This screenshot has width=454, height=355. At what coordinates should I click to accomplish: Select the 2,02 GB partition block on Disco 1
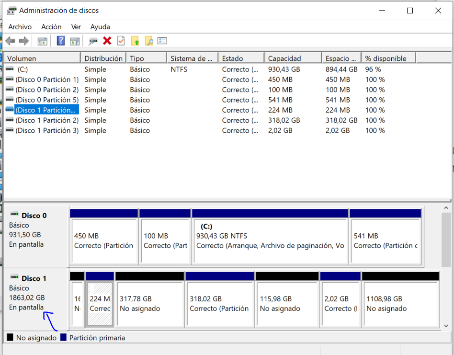pyautogui.click(x=340, y=299)
